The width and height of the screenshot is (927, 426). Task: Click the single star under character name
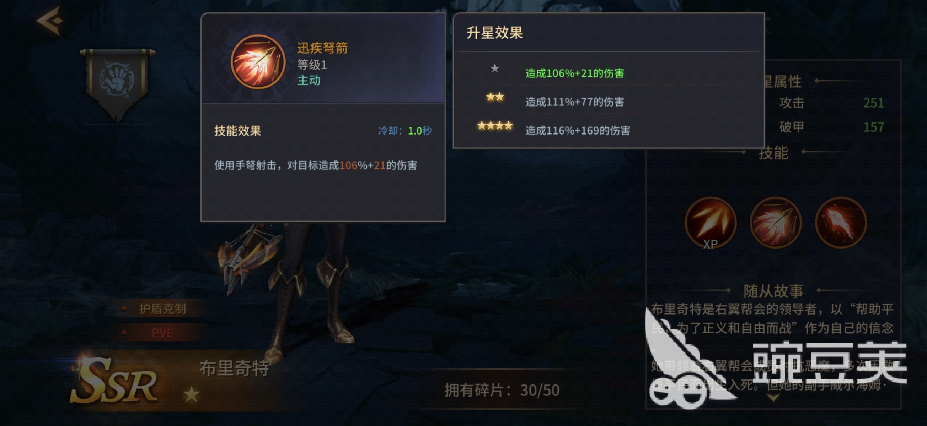(191, 395)
